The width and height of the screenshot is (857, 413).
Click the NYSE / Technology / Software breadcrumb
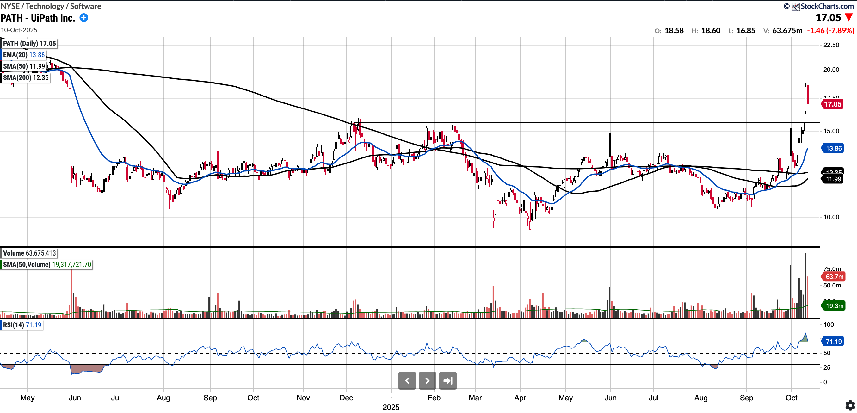(x=51, y=6)
